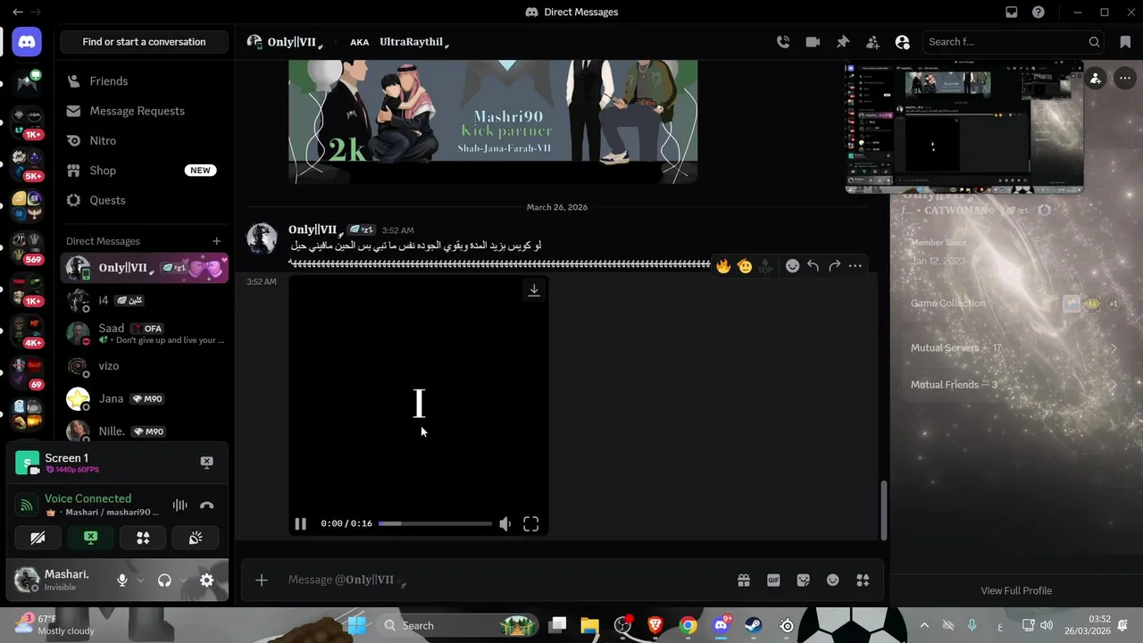The width and height of the screenshot is (1143, 643).
Task: Toggle screen share in voice panel
Action: (x=90, y=538)
